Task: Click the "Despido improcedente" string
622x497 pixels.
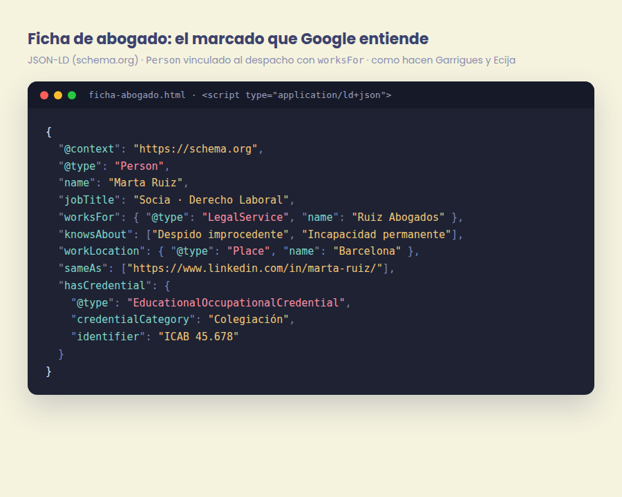Action: (x=220, y=234)
